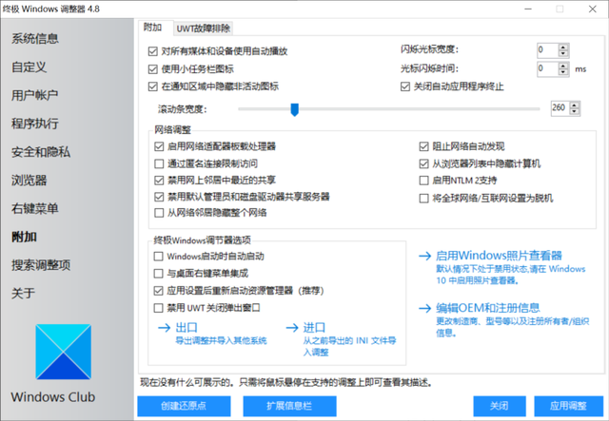The image size is (609, 421).
Task: Click the 闪烁光标宽度 value field
Action: click(x=548, y=50)
